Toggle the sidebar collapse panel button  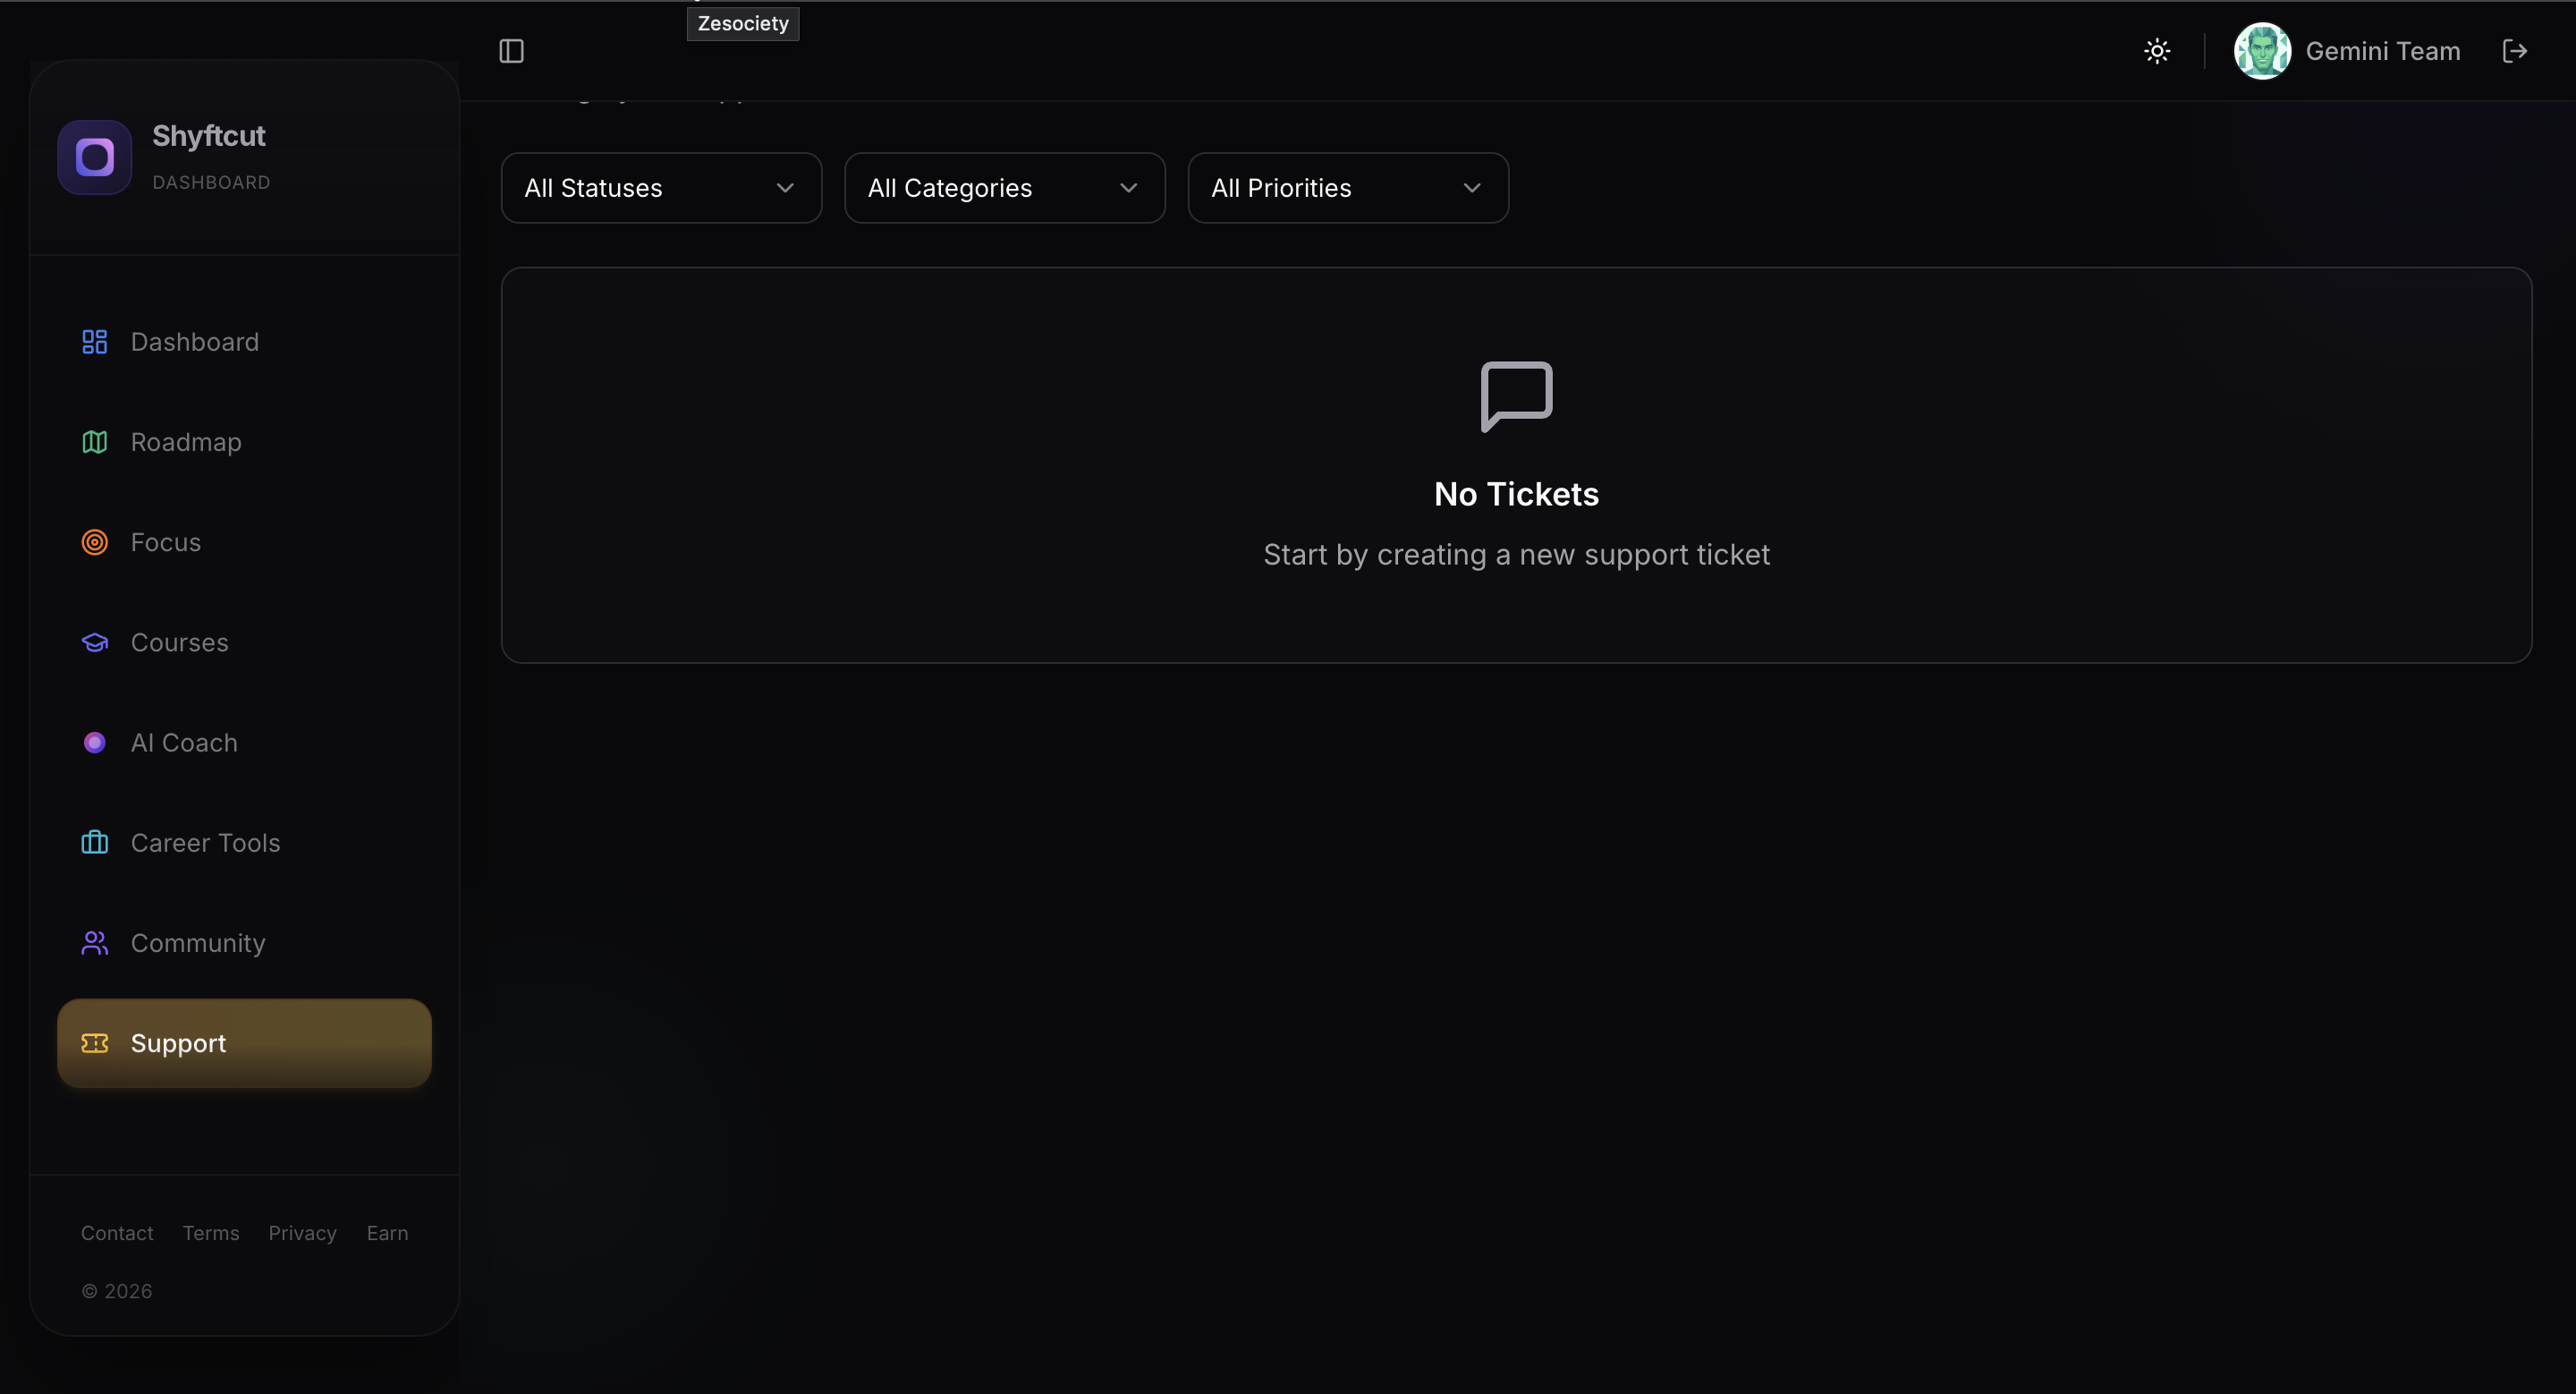(511, 51)
